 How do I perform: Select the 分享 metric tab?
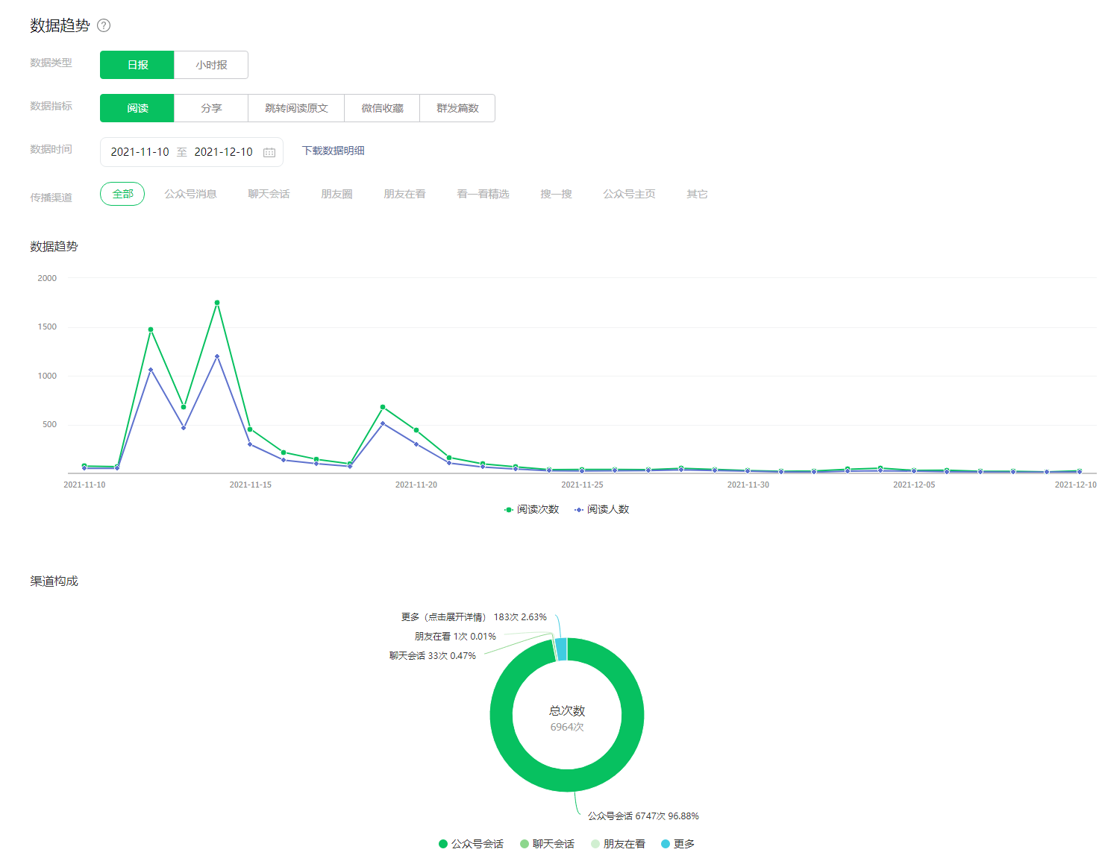pyautogui.click(x=211, y=108)
